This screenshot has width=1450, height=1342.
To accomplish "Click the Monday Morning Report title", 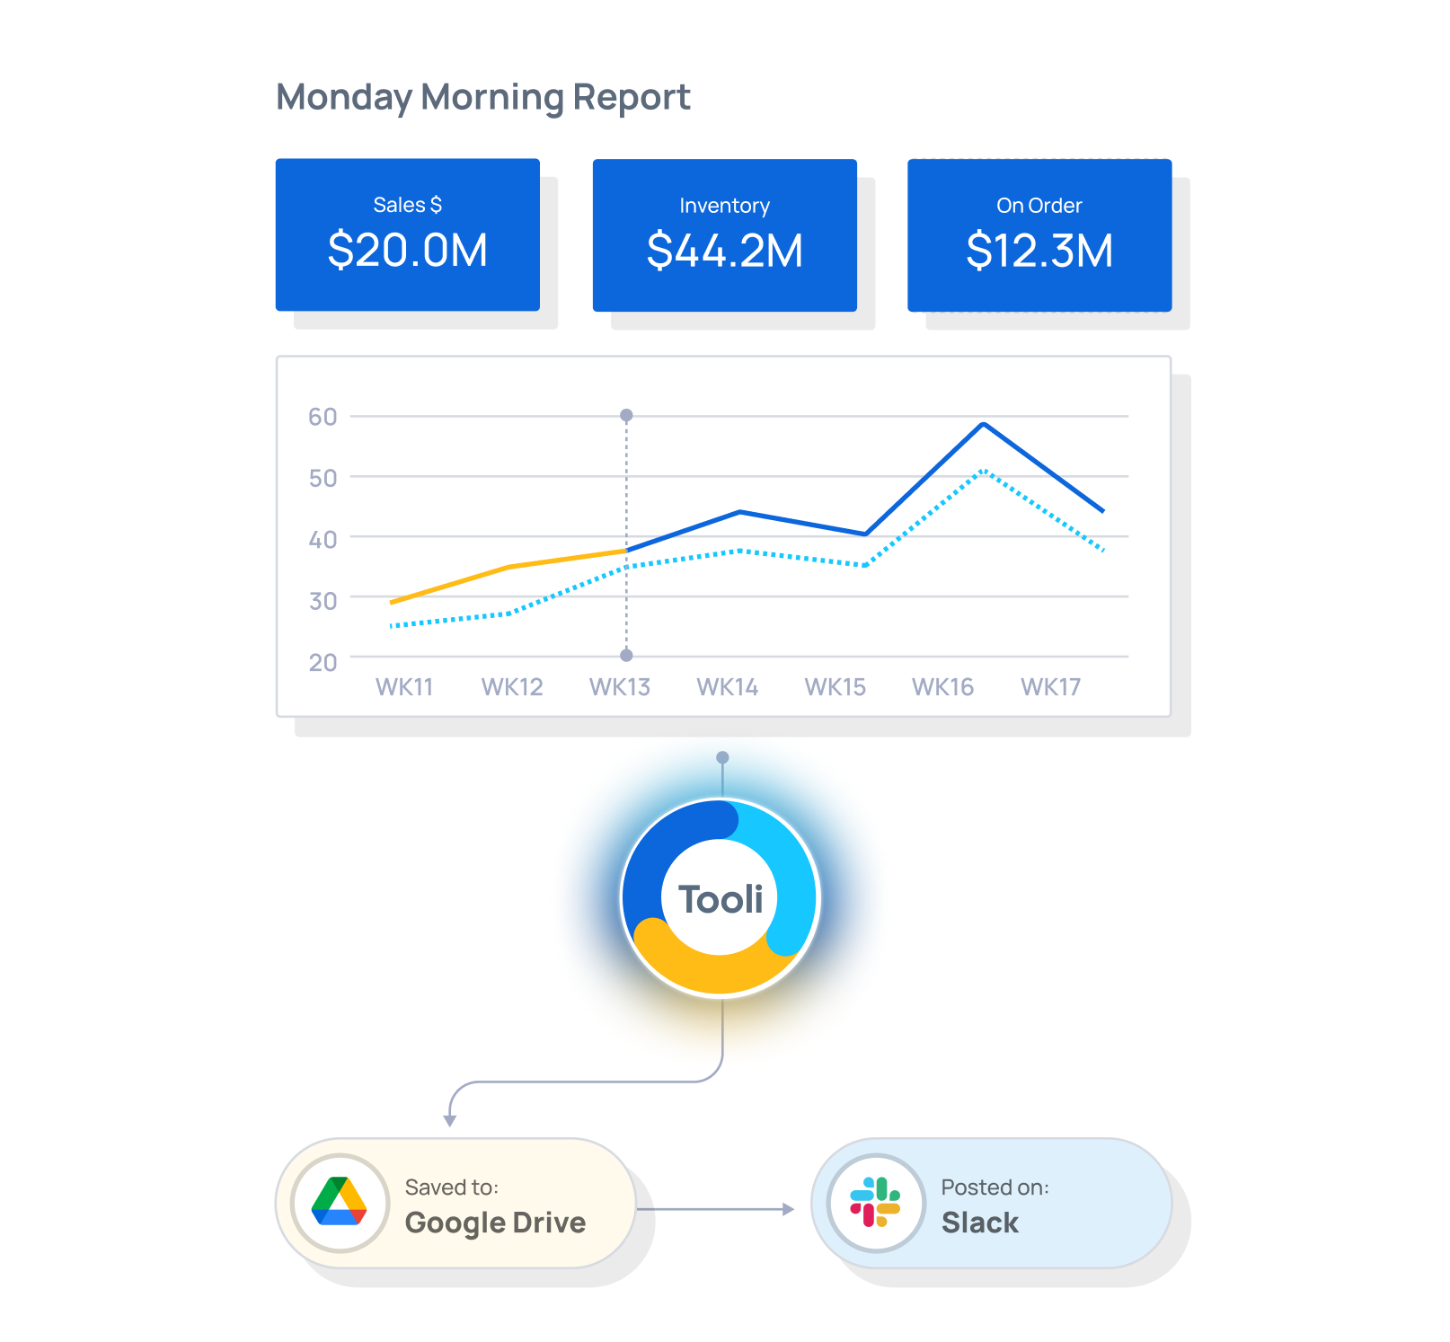I will coord(483,97).
